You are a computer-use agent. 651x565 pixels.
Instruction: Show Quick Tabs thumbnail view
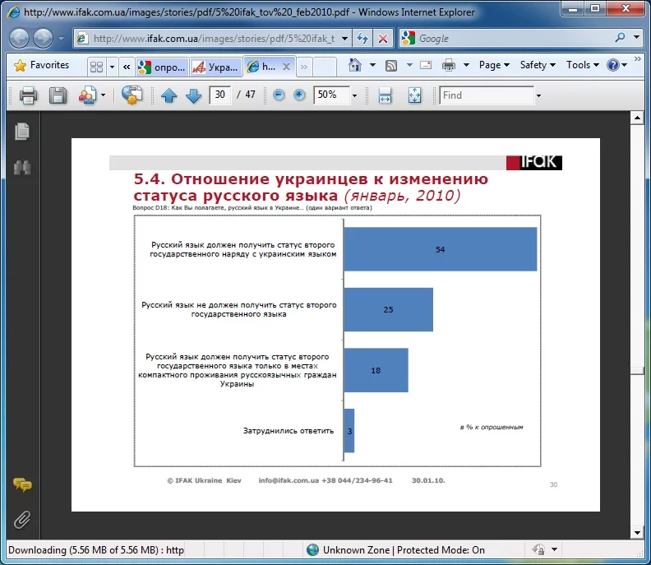[97, 67]
